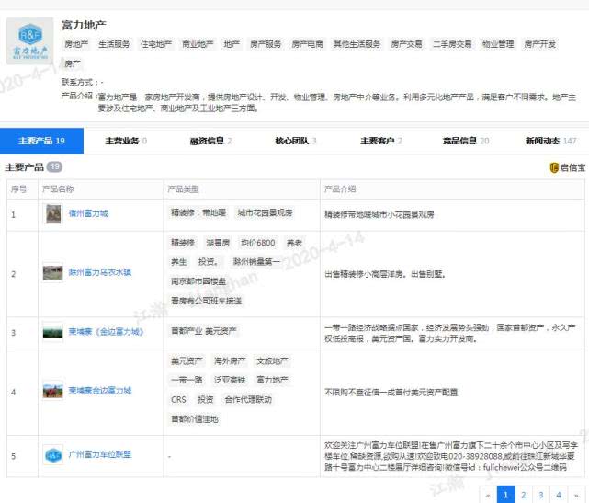Screen dimensions: 589x503
Task: Go to page 4 of products
Action: click(559, 495)
